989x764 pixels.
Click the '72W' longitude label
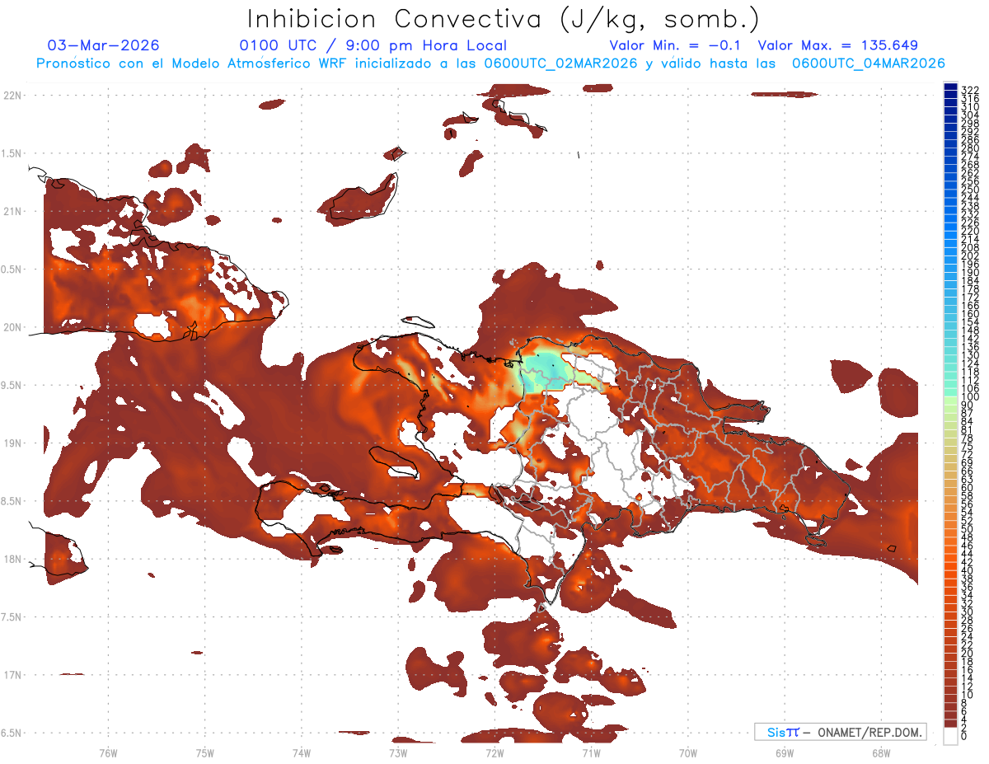click(494, 752)
